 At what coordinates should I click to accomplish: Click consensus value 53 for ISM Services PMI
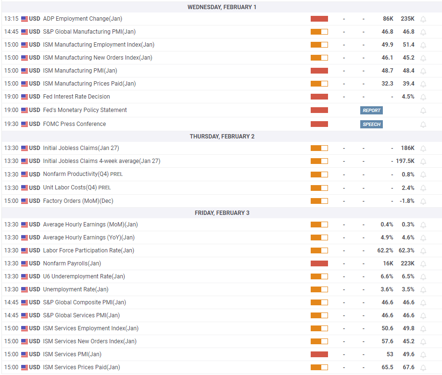[x=390, y=354]
